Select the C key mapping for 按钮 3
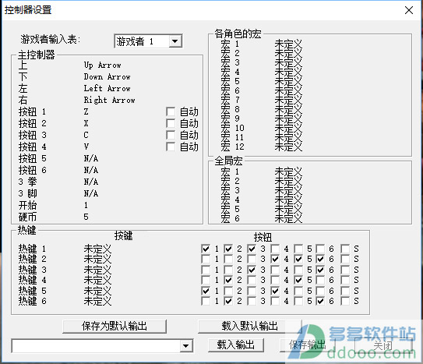This screenshot has width=423, height=364. coord(86,135)
